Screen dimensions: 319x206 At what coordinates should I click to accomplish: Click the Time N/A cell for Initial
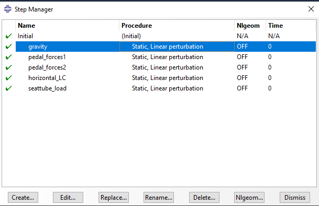click(x=274, y=36)
